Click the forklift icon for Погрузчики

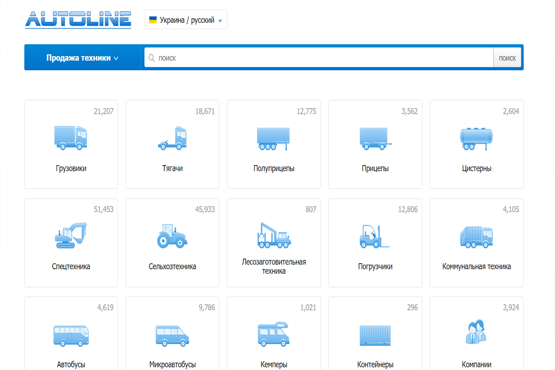click(375, 236)
